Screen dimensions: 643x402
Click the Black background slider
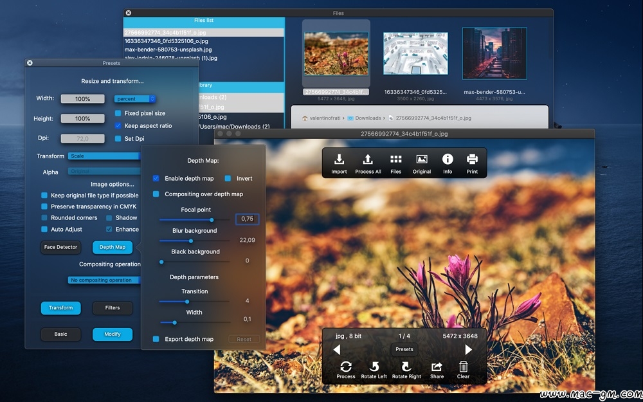tap(194, 262)
